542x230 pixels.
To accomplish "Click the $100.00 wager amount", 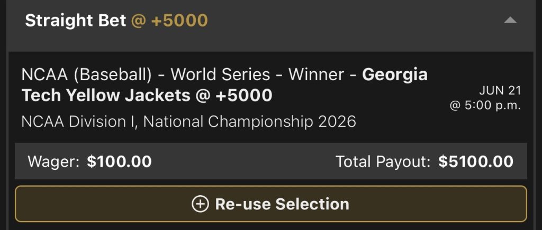I will coord(119,161).
